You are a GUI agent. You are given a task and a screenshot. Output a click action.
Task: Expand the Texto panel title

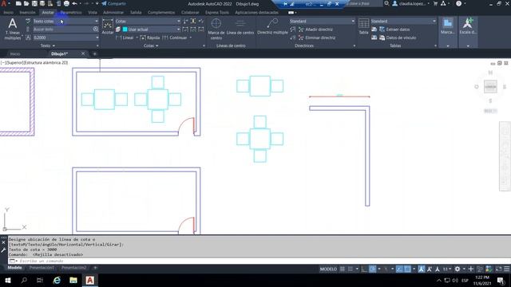(48, 46)
